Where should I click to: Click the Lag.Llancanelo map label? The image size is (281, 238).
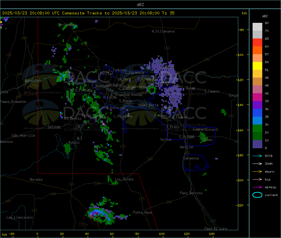(x=20, y=217)
